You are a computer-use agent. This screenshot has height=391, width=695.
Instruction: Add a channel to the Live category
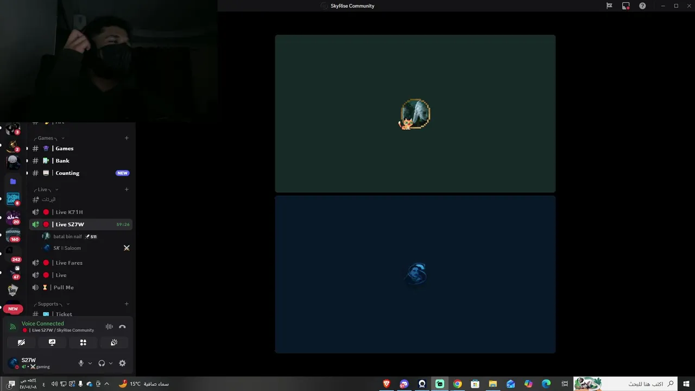tap(127, 190)
